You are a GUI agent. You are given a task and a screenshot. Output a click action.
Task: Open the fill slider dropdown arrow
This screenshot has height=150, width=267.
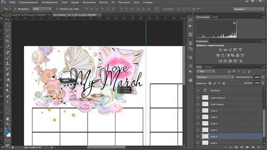pos(263,83)
